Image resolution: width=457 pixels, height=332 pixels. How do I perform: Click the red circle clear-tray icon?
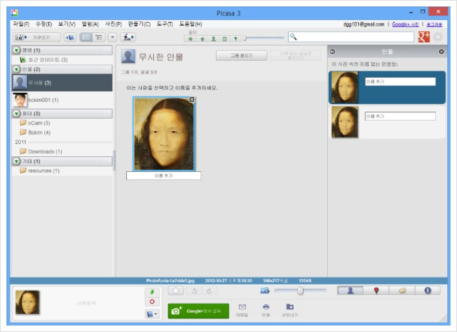click(152, 302)
